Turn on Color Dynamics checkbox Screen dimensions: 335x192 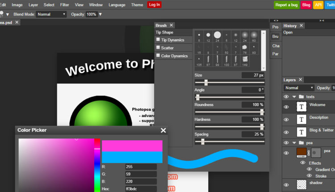158,56
